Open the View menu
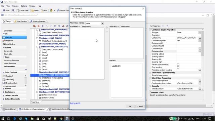 [x=8, y=6]
